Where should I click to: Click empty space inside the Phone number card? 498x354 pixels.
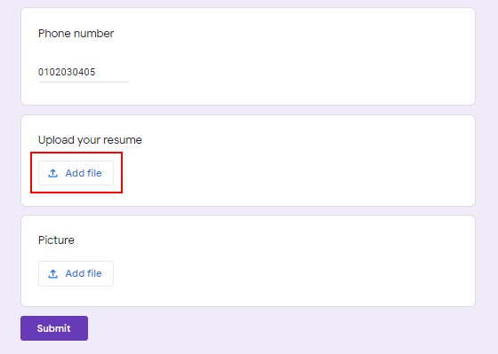[x=301, y=57]
